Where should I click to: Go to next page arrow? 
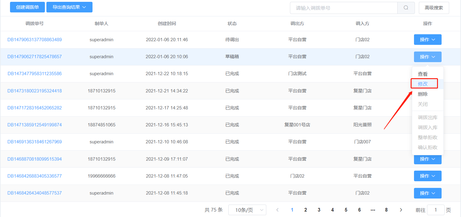(x=401, y=210)
